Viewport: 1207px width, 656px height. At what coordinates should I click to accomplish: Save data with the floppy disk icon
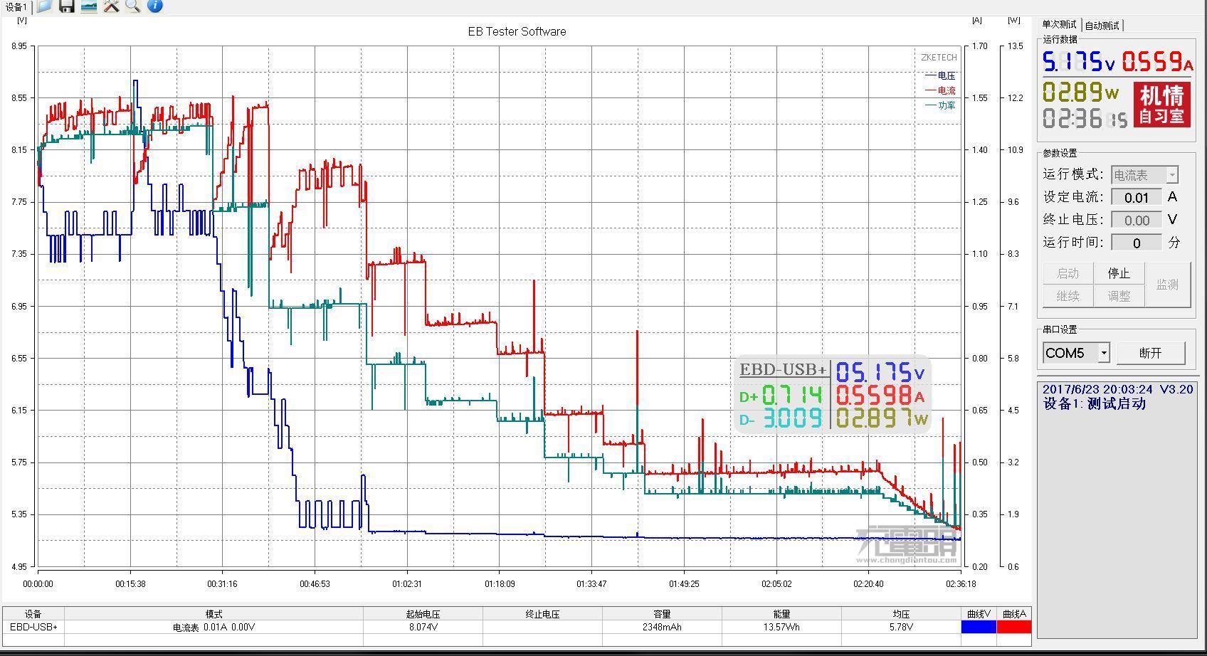pyautogui.click(x=66, y=6)
